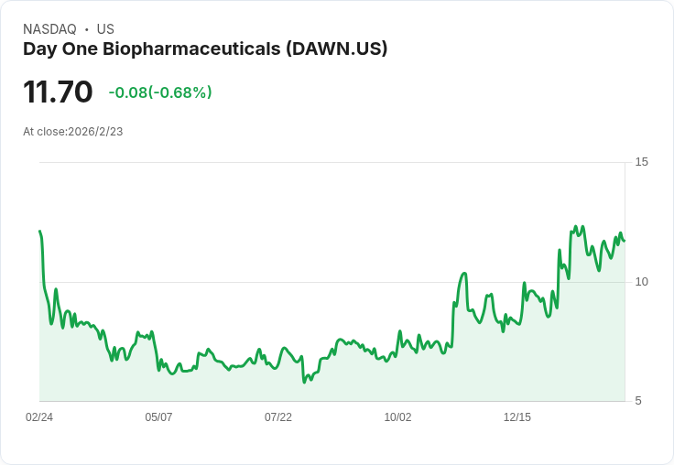
Task: Click the starting point of the price line
Action: (40, 232)
